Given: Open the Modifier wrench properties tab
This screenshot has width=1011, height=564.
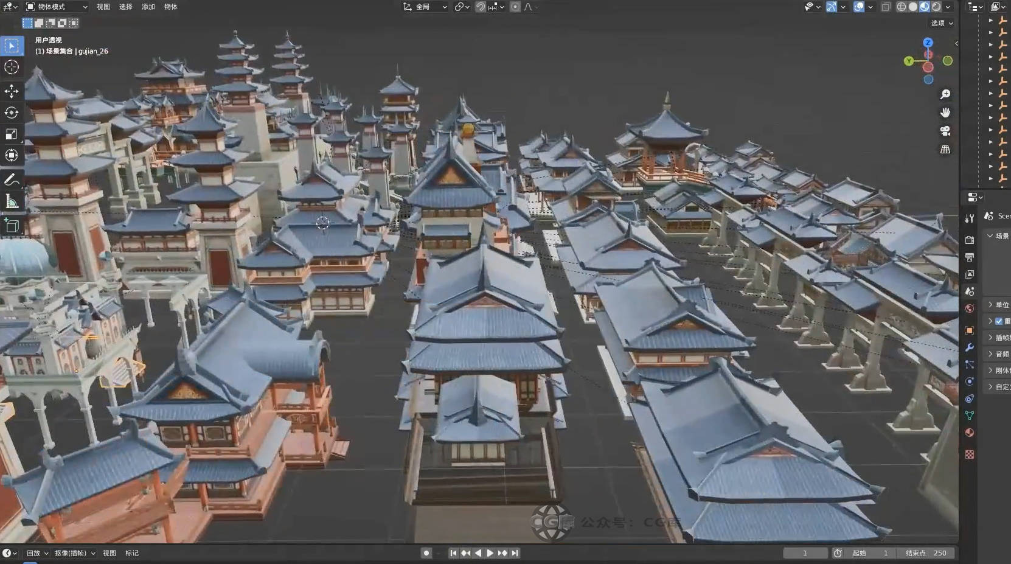Looking at the screenshot, I should 970,347.
